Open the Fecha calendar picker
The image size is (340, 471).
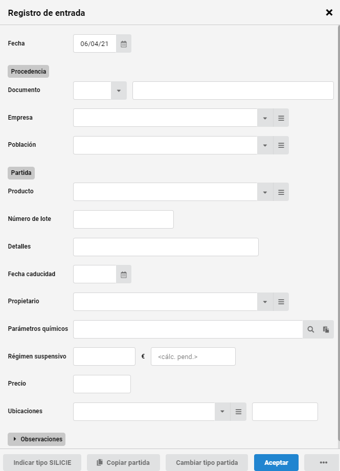[124, 44]
